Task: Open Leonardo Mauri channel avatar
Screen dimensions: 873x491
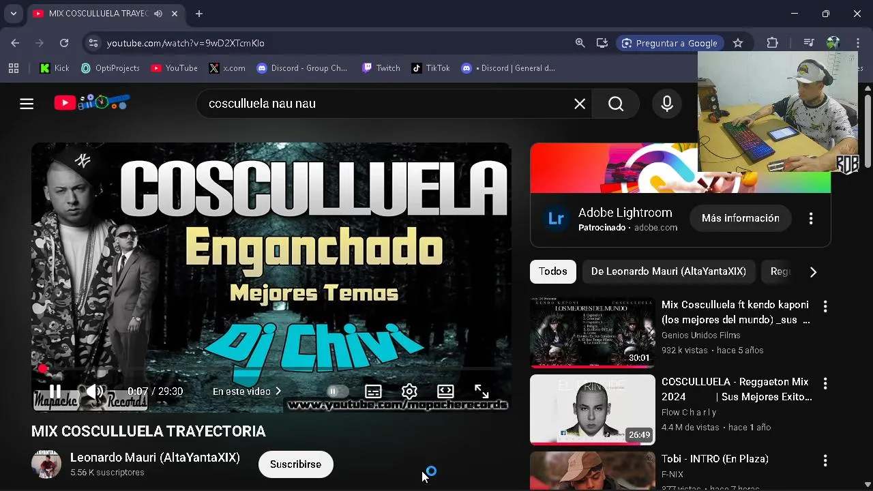Action: pyautogui.click(x=46, y=464)
